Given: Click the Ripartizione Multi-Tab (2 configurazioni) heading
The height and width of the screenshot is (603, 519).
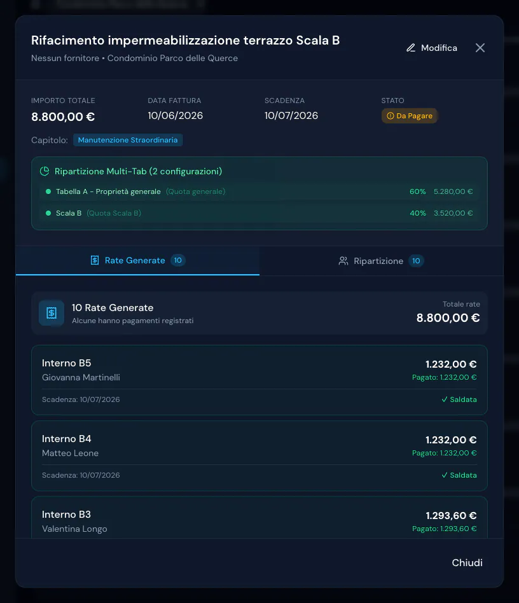Looking at the screenshot, I should pos(138,171).
